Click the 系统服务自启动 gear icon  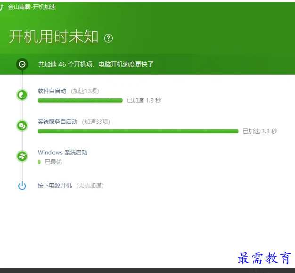tap(22, 126)
